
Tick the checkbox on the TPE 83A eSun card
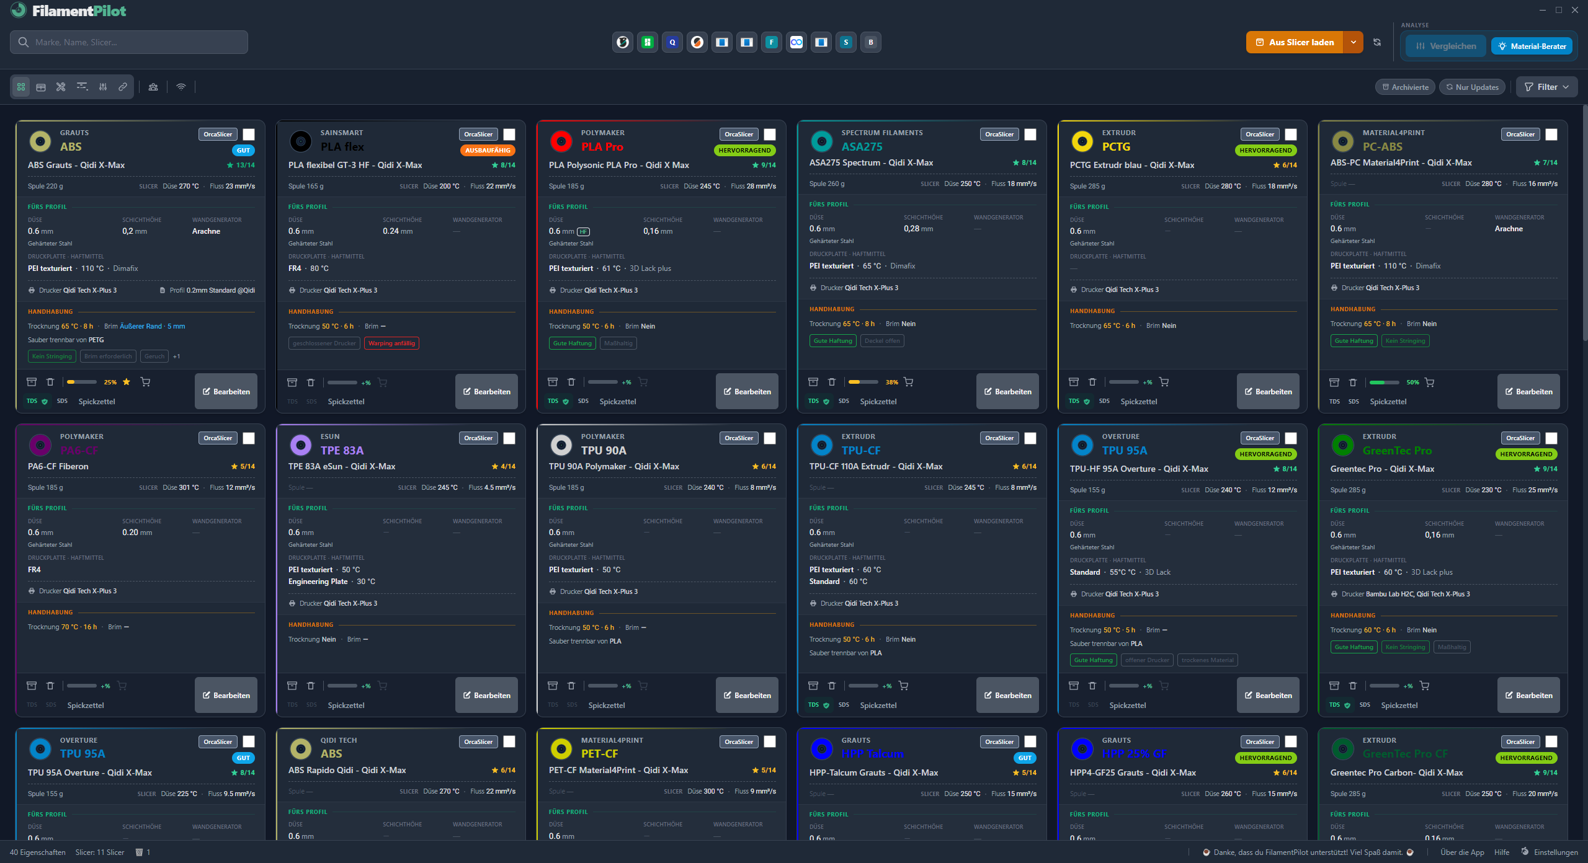tap(509, 438)
